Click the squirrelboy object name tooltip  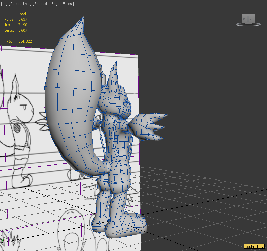point(254,246)
